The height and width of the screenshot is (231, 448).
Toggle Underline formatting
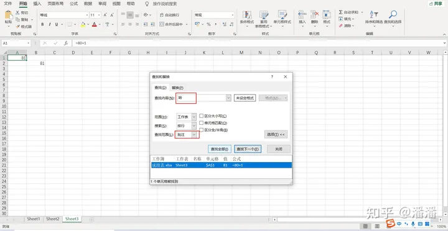coord(57,24)
